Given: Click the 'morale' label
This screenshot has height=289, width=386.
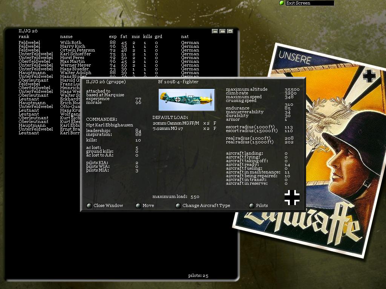Looking at the screenshot, I should (x=94, y=102).
